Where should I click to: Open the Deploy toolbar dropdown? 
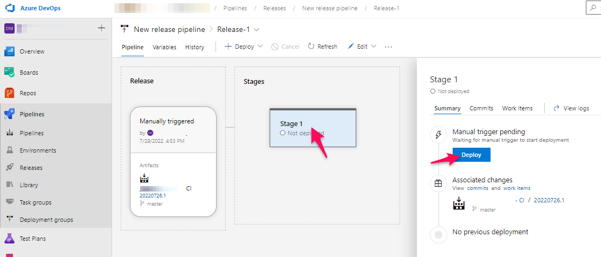(244, 47)
